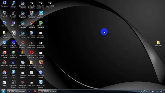Open the network tray icon
165x93 pixels.
(150, 91)
